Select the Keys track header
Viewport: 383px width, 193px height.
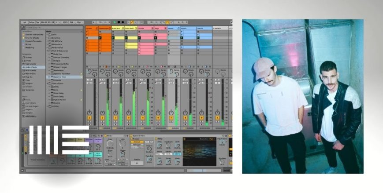[160, 28]
